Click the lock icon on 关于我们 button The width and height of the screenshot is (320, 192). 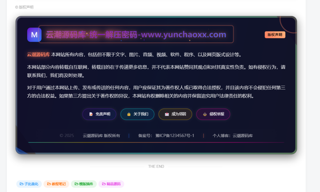click(129, 114)
